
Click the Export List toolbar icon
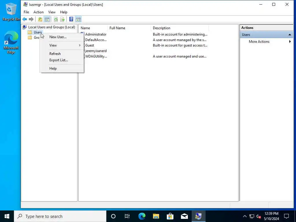coord(62,19)
